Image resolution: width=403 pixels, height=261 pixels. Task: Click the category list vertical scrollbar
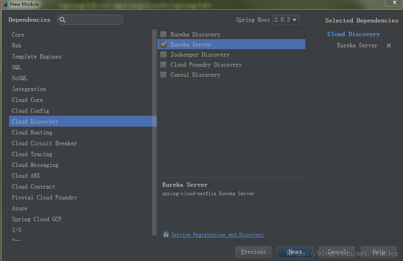(x=154, y=132)
